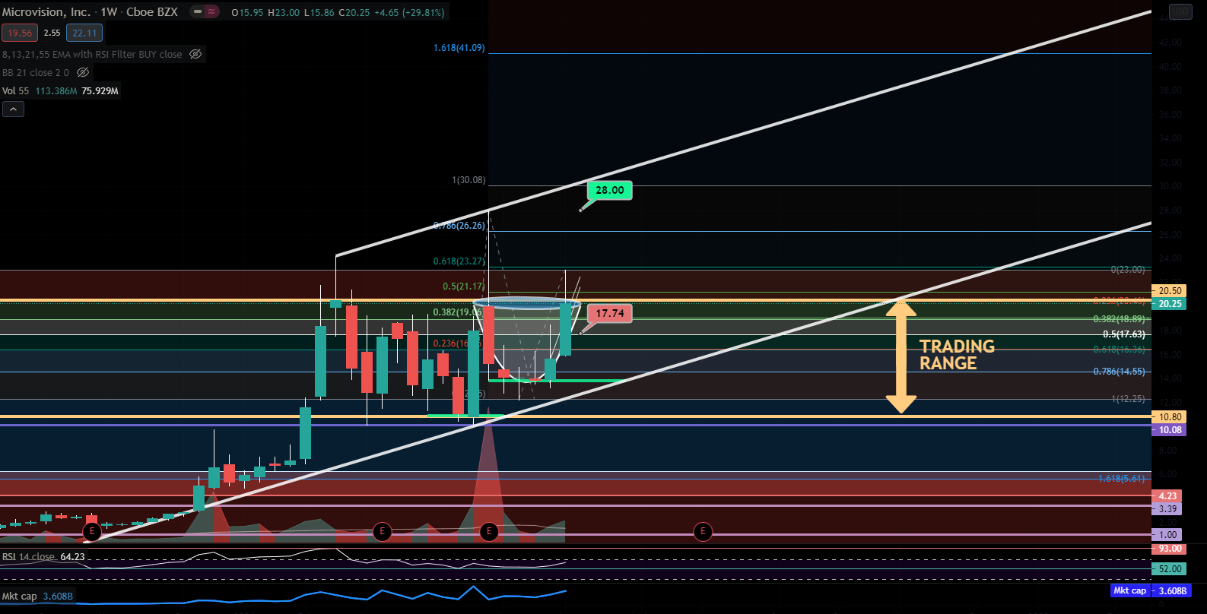Select the orange trading range double arrow
The image size is (1207, 614).
900,356
